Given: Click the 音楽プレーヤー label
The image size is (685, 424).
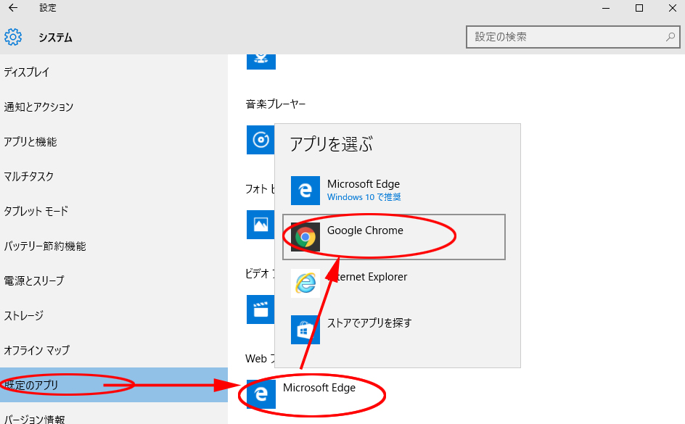Looking at the screenshot, I should point(276,104).
